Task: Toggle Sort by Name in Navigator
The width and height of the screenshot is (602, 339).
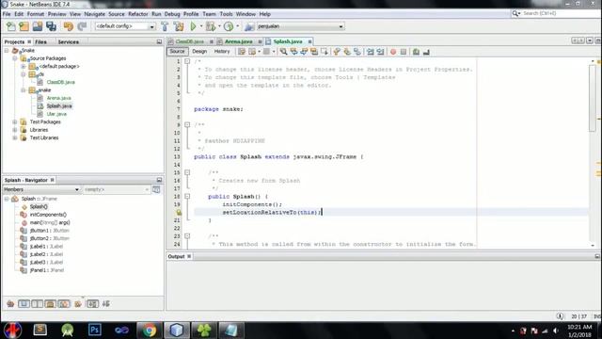Action: pyautogui.click(x=92, y=303)
